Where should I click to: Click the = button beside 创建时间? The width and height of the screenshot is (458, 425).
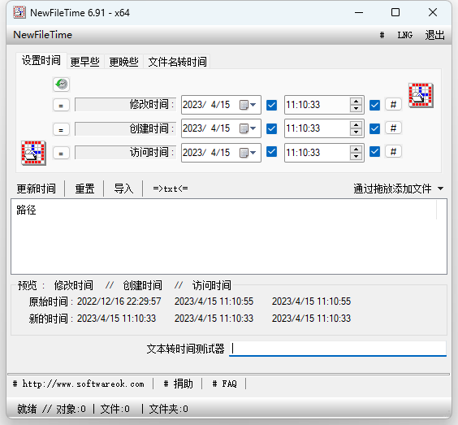click(x=61, y=129)
